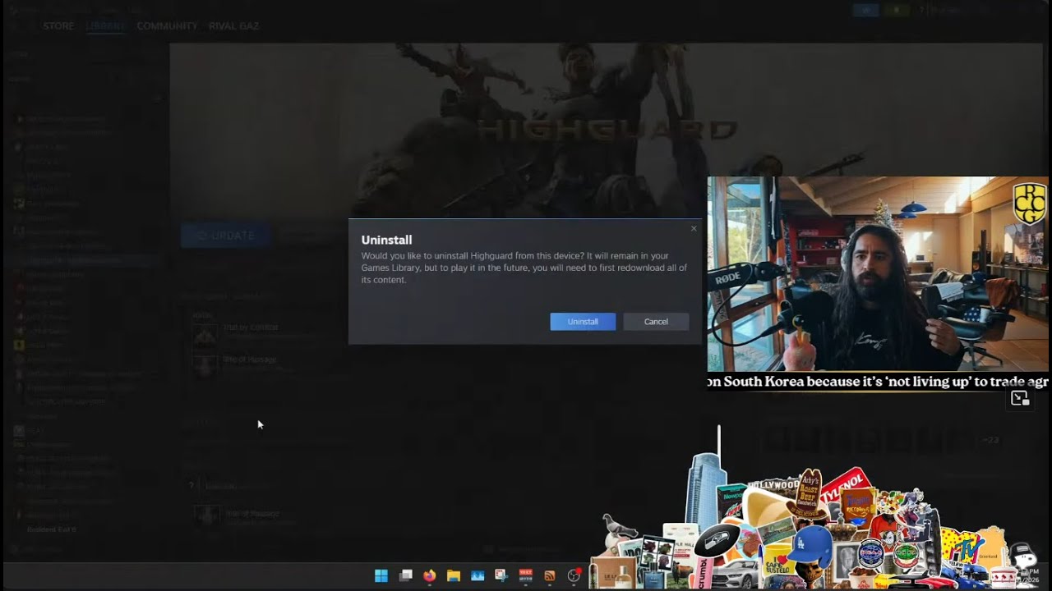Open the orange RSS feed taskbar app
Screen dimensions: 1052x591
(550, 576)
